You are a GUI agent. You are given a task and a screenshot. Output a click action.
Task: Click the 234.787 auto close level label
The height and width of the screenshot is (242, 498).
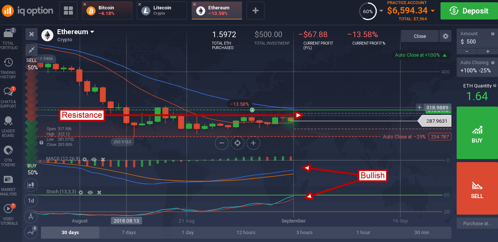(x=440, y=137)
